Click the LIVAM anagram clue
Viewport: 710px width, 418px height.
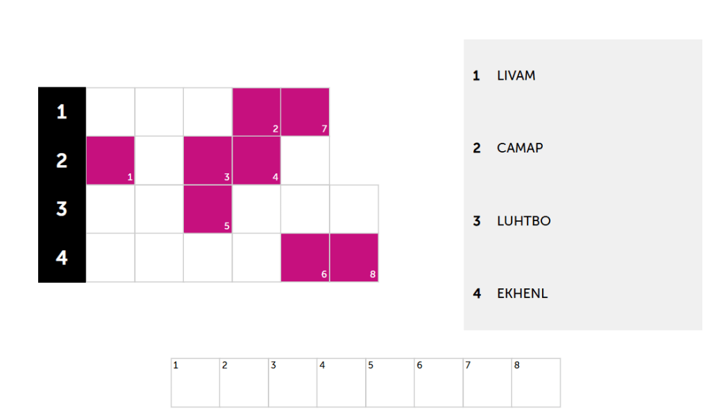tap(516, 76)
